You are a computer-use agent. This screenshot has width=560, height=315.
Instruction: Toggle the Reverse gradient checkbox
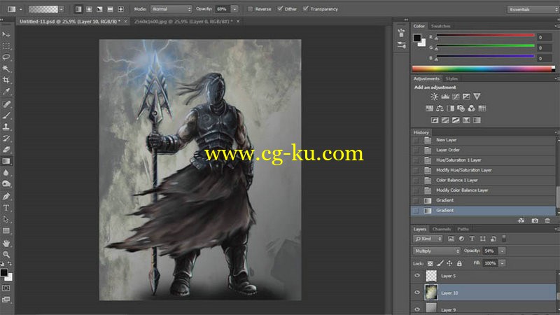point(251,9)
